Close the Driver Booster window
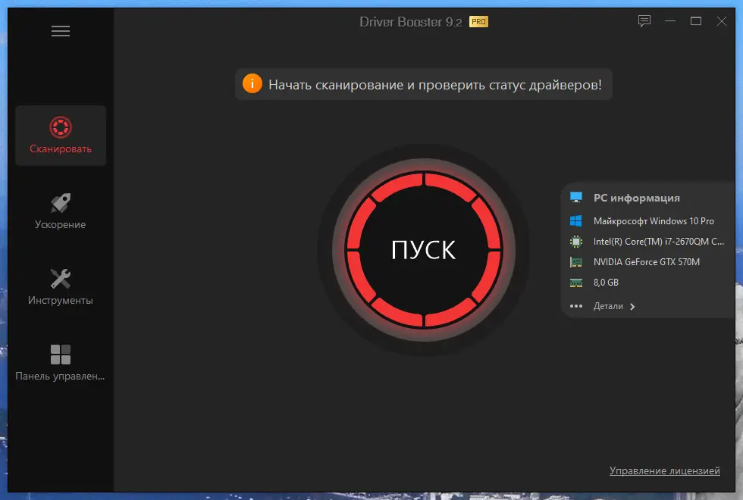Viewport: 743px width, 500px height. 721,21
